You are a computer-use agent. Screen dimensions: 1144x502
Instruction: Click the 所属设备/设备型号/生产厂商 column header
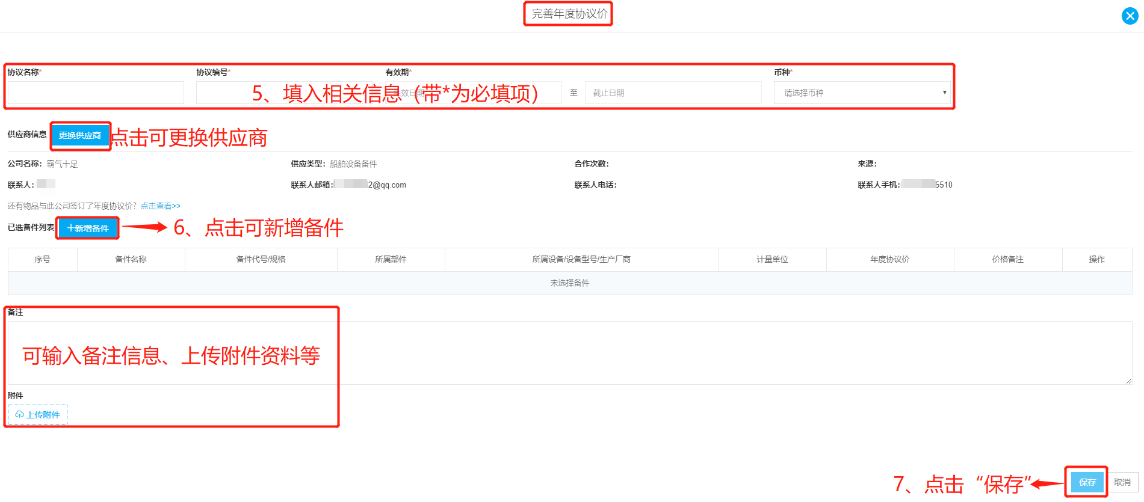point(581,259)
